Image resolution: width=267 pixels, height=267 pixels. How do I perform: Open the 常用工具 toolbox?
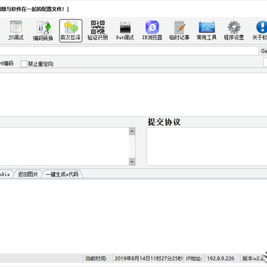click(207, 31)
